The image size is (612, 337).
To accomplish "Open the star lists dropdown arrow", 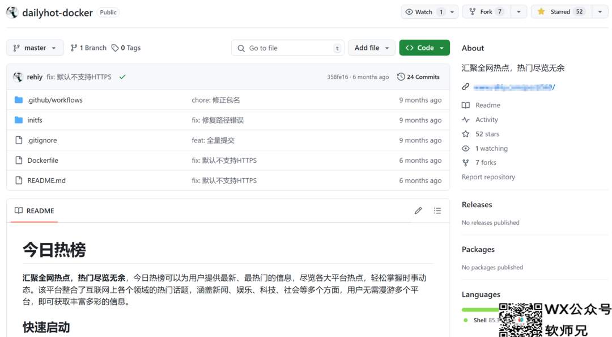I will pos(600,12).
